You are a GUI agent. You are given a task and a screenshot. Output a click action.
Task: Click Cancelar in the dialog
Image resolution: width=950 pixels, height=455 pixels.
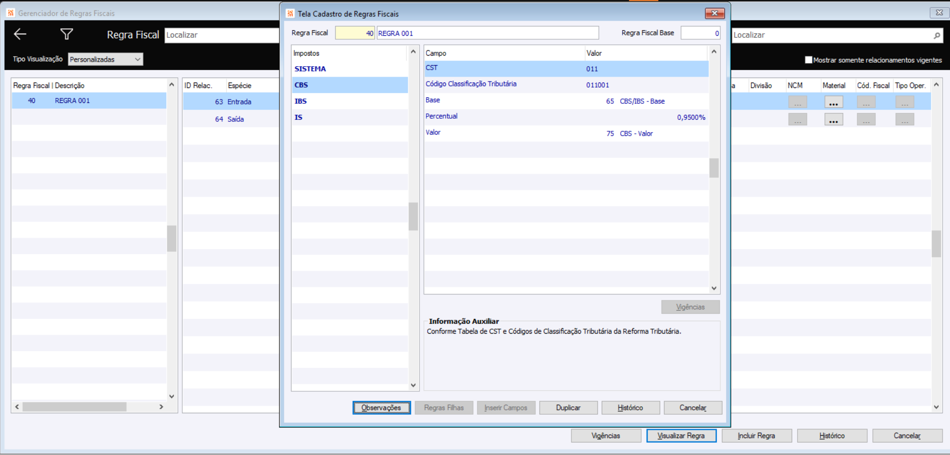click(x=693, y=408)
